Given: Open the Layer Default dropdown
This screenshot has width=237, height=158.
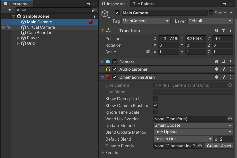Looking at the screenshot, I should (210, 21).
